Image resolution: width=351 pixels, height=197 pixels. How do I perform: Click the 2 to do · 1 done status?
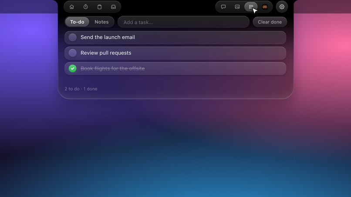point(81,89)
